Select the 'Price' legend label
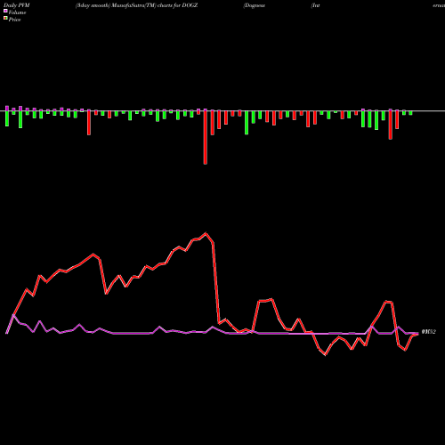445x445 pixels. pos(14,20)
